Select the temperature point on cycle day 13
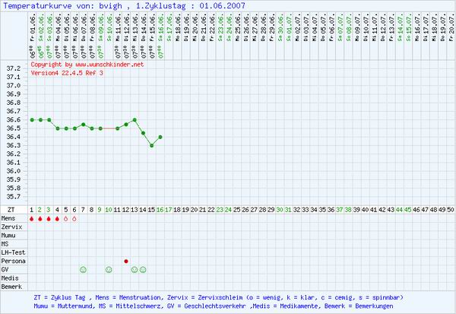 tap(135, 119)
